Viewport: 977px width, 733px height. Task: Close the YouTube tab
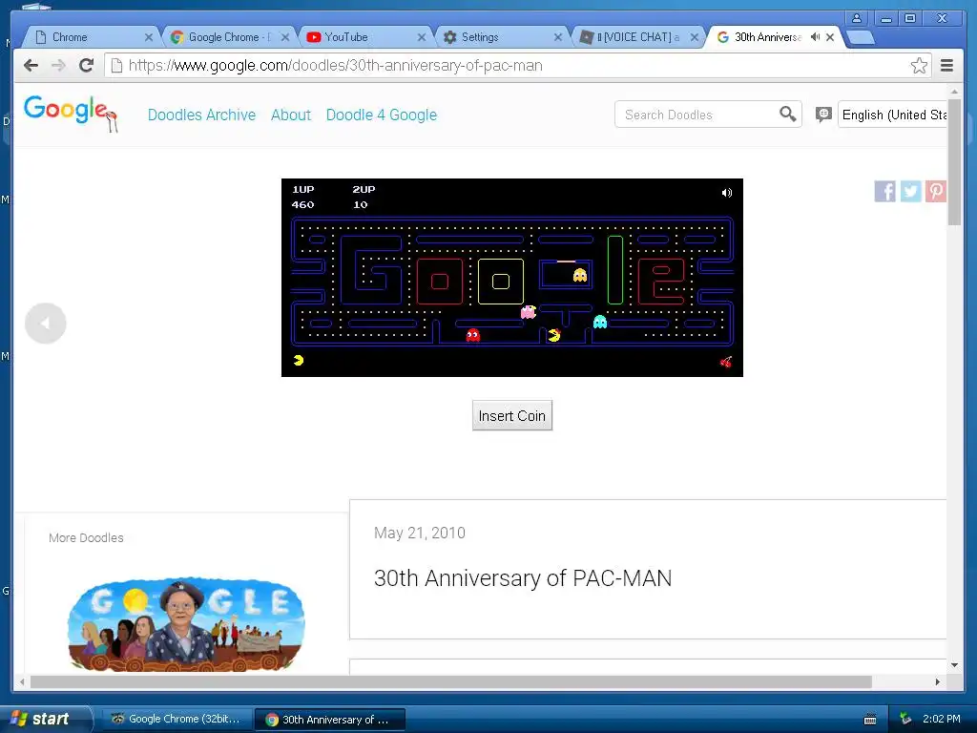click(x=422, y=37)
